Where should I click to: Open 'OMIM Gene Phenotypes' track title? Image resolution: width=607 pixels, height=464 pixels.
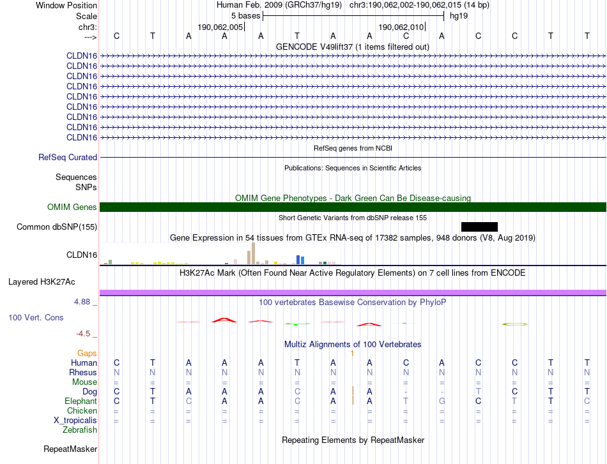[x=353, y=198]
